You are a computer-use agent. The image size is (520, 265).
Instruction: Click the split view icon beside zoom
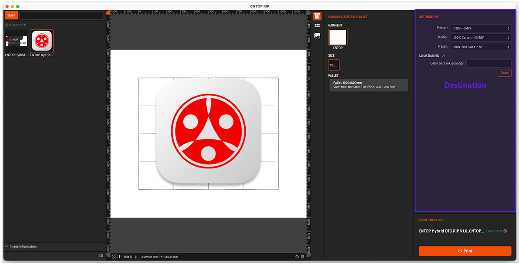coord(120,257)
